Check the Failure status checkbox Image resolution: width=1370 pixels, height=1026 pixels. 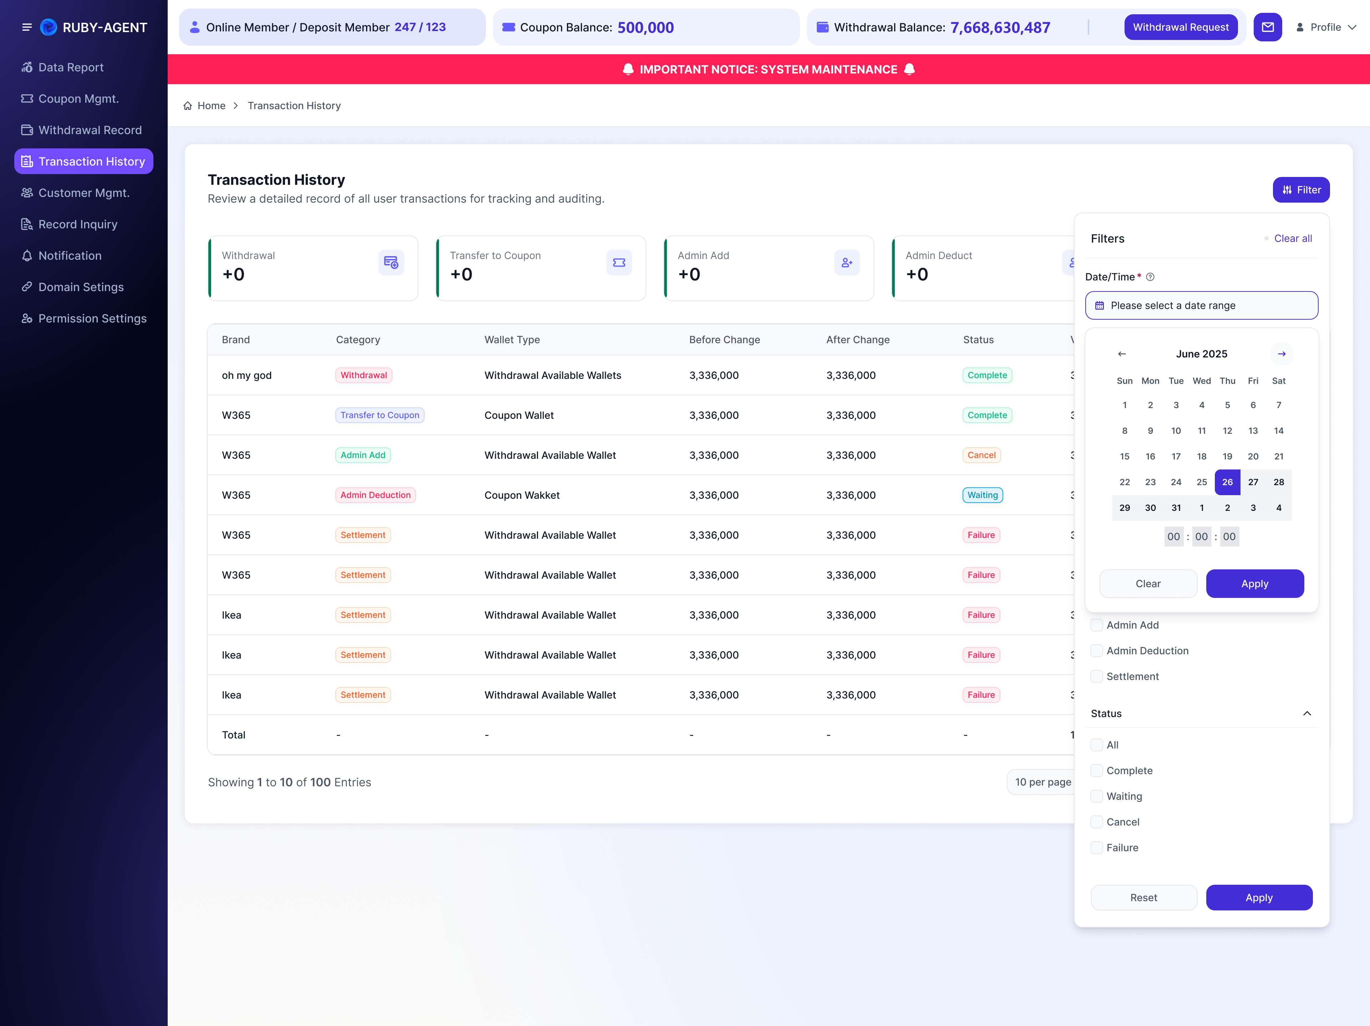point(1096,848)
